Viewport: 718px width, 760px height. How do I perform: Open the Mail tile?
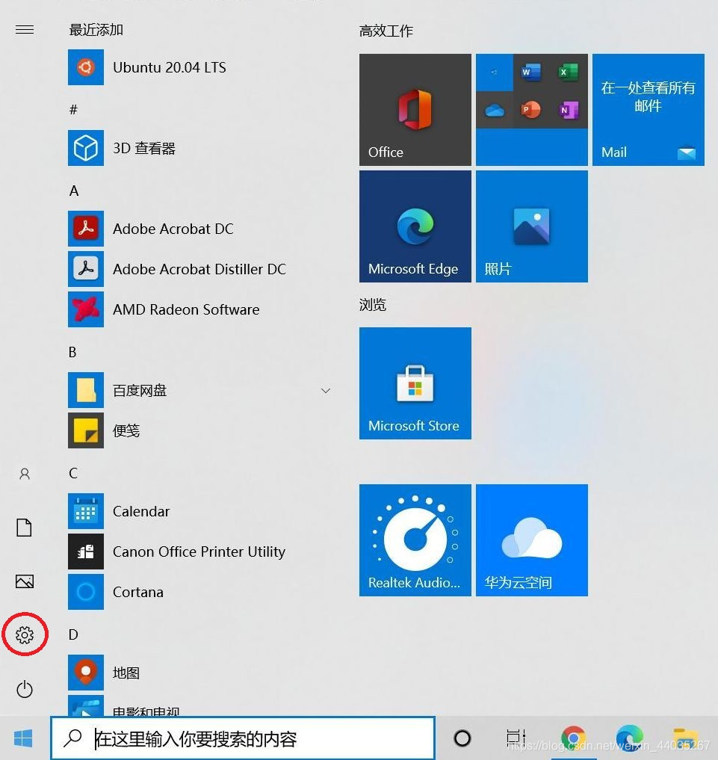(x=649, y=110)
